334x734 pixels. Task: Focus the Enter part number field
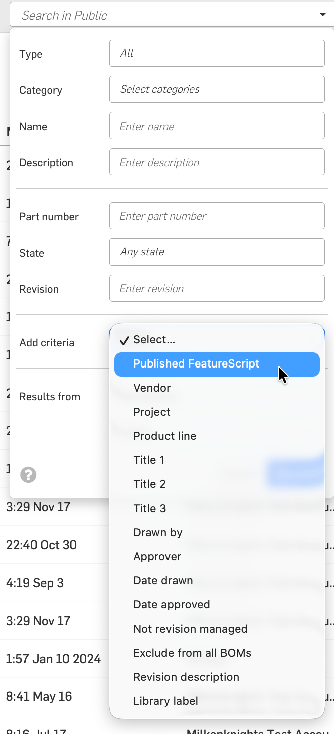click(217, 216)
